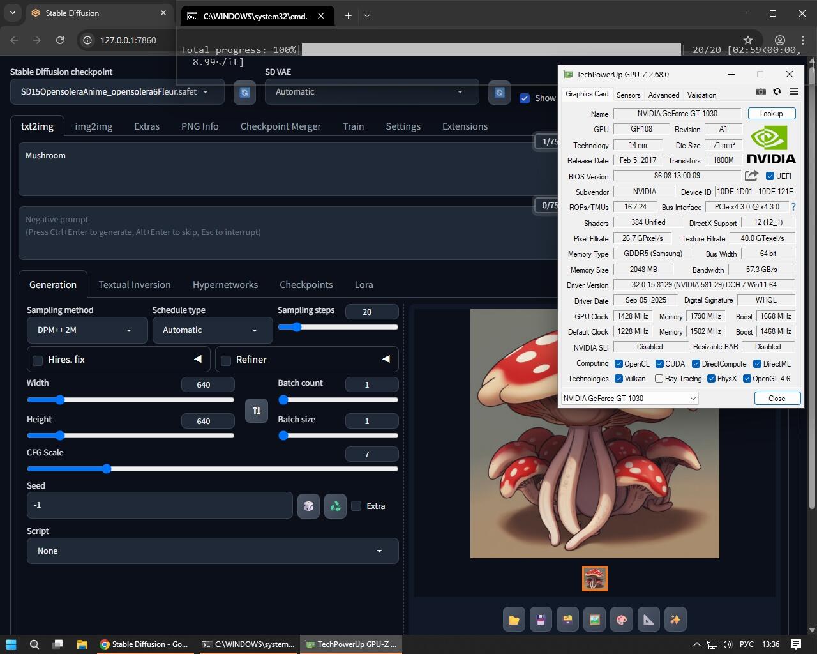The image size is (817, 654).
Task: Refresh the Stable Diffusion checkpoint list
Action: pyautogui.click(x=244, y=93)
